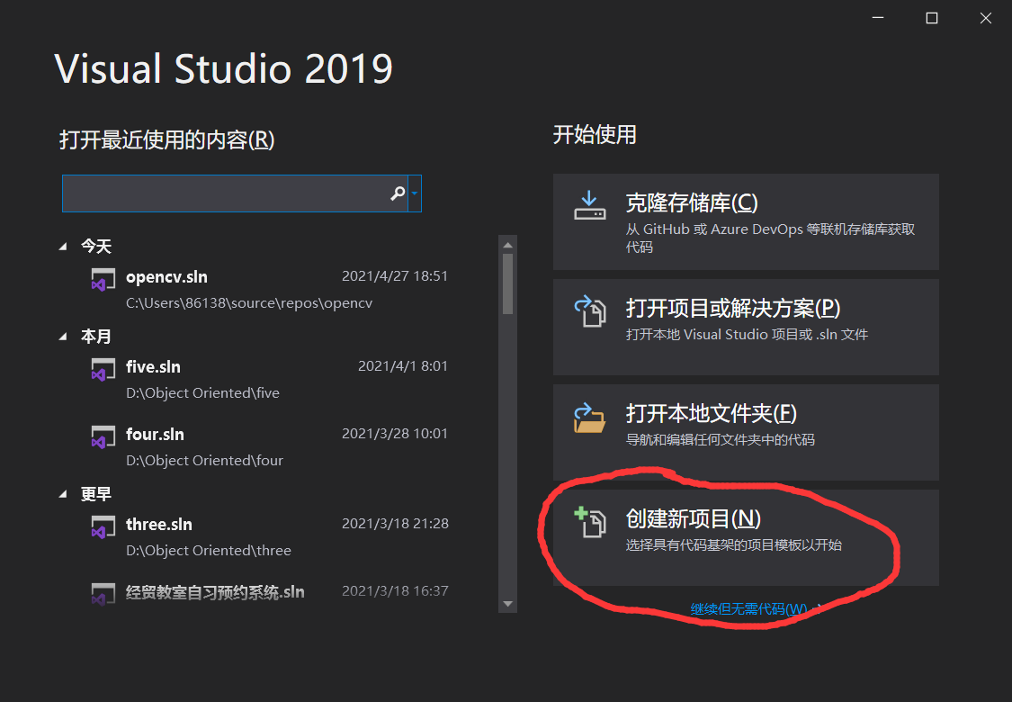Click the five.sln purple solution icon
The height and width of the screenshot is (702, 1012).
coord(102,369)
